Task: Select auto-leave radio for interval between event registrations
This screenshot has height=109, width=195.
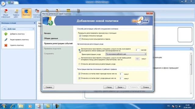Action: (79, 59)
